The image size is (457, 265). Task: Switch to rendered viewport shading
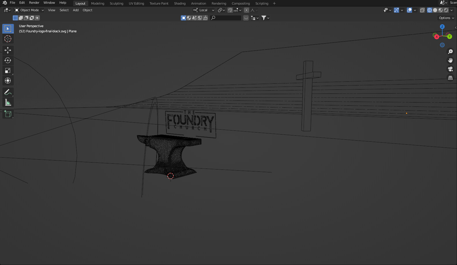pyautogui.click(x=446, y=10)
